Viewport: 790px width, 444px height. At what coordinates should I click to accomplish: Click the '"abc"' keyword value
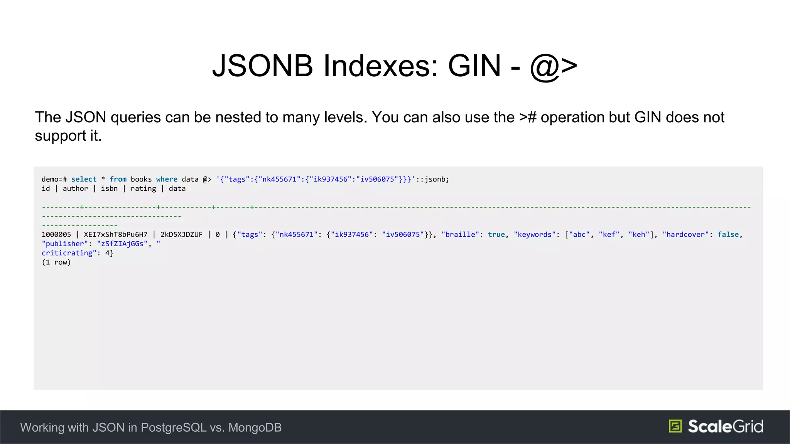579,234
